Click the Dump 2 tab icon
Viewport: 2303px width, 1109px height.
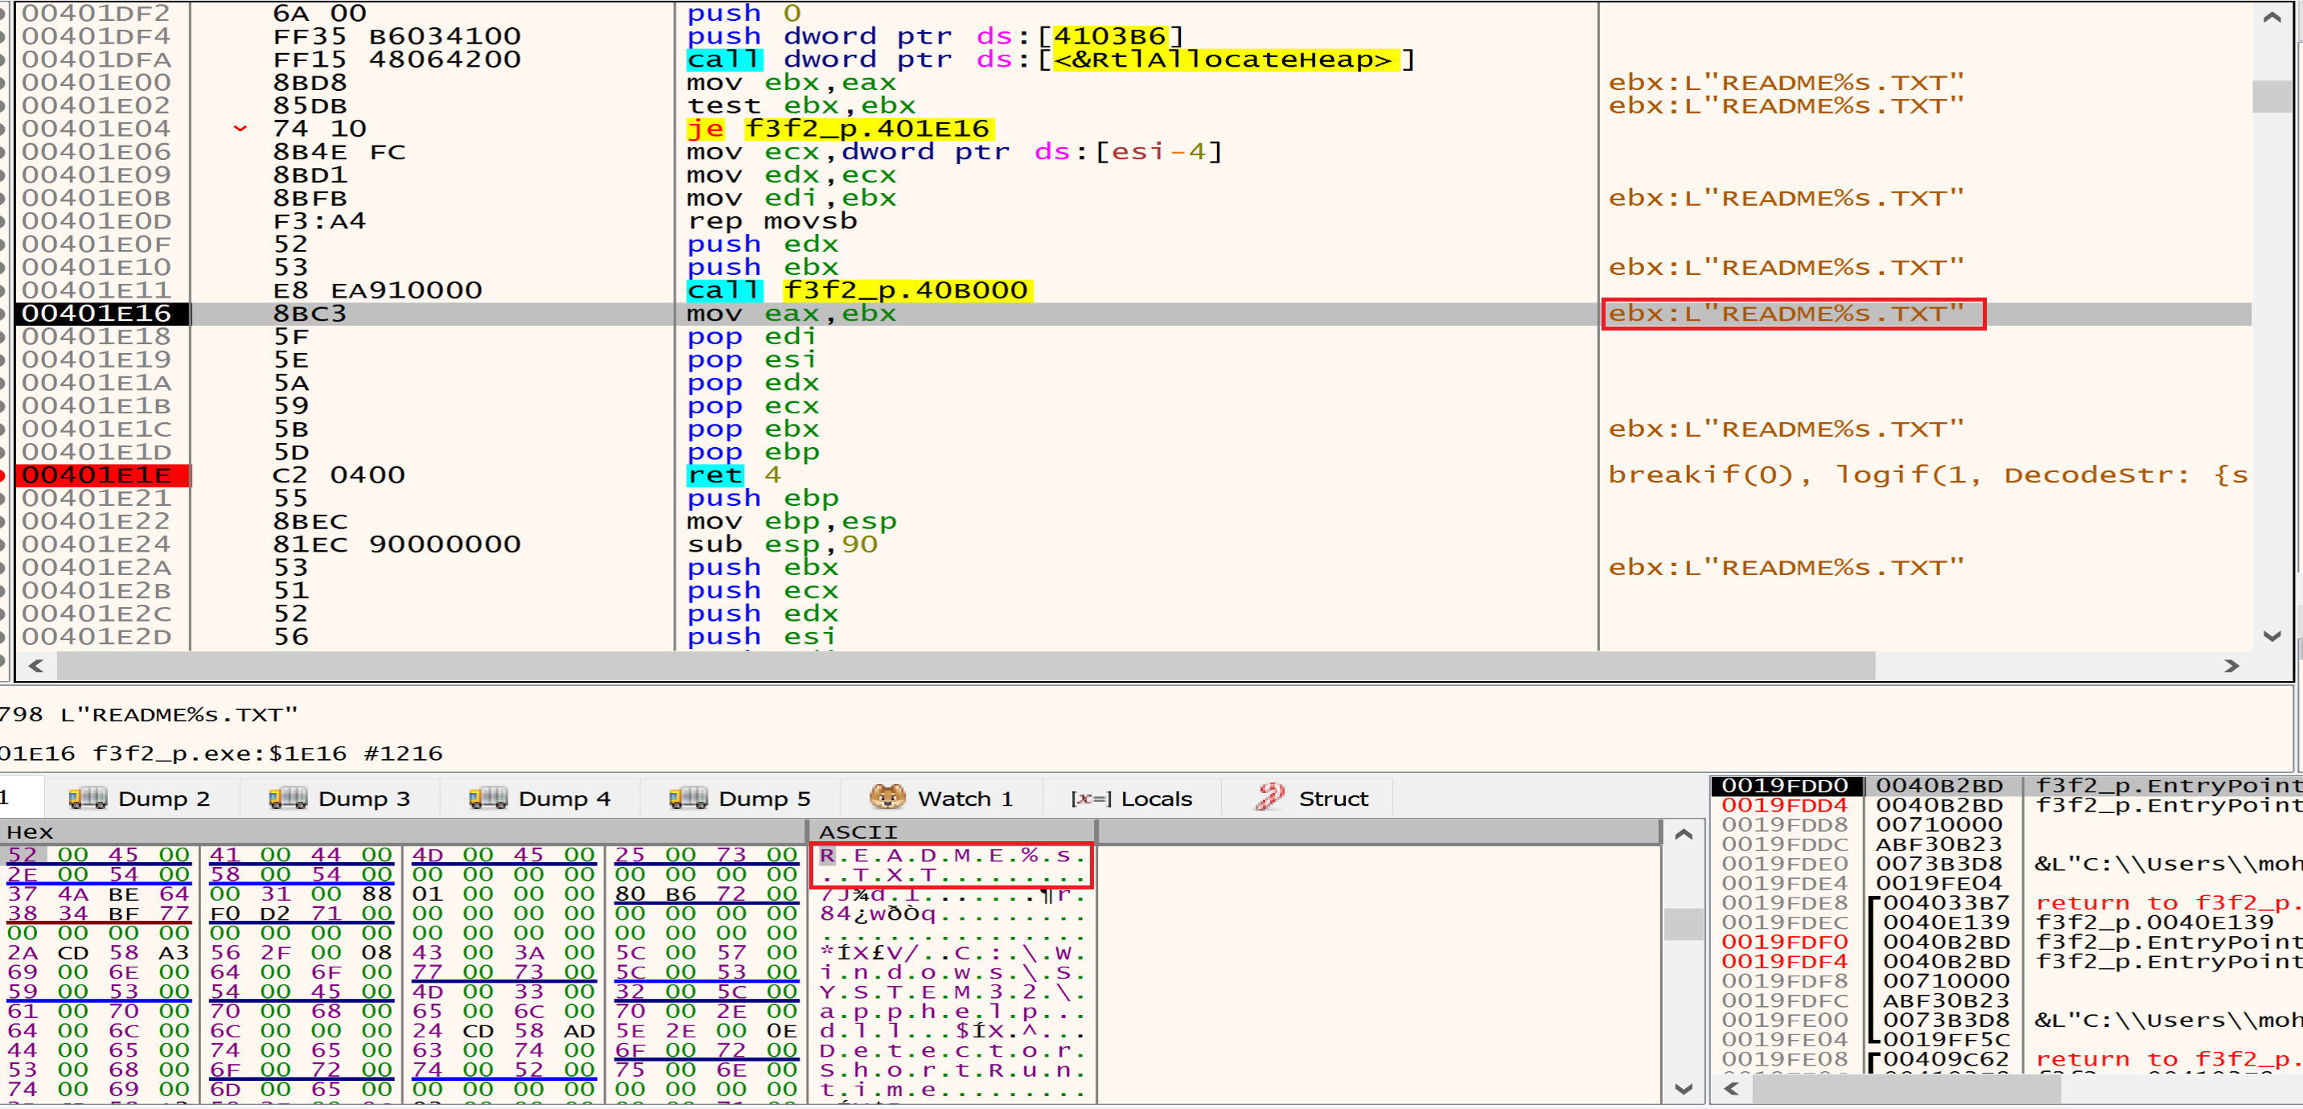[x=88, y=797]
